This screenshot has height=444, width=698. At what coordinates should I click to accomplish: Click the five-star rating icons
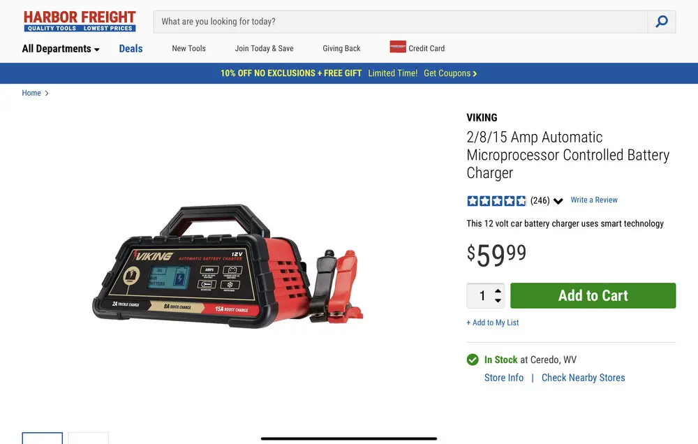(x=496, y=201)
